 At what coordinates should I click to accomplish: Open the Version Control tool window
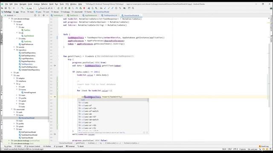click(32, 146)
